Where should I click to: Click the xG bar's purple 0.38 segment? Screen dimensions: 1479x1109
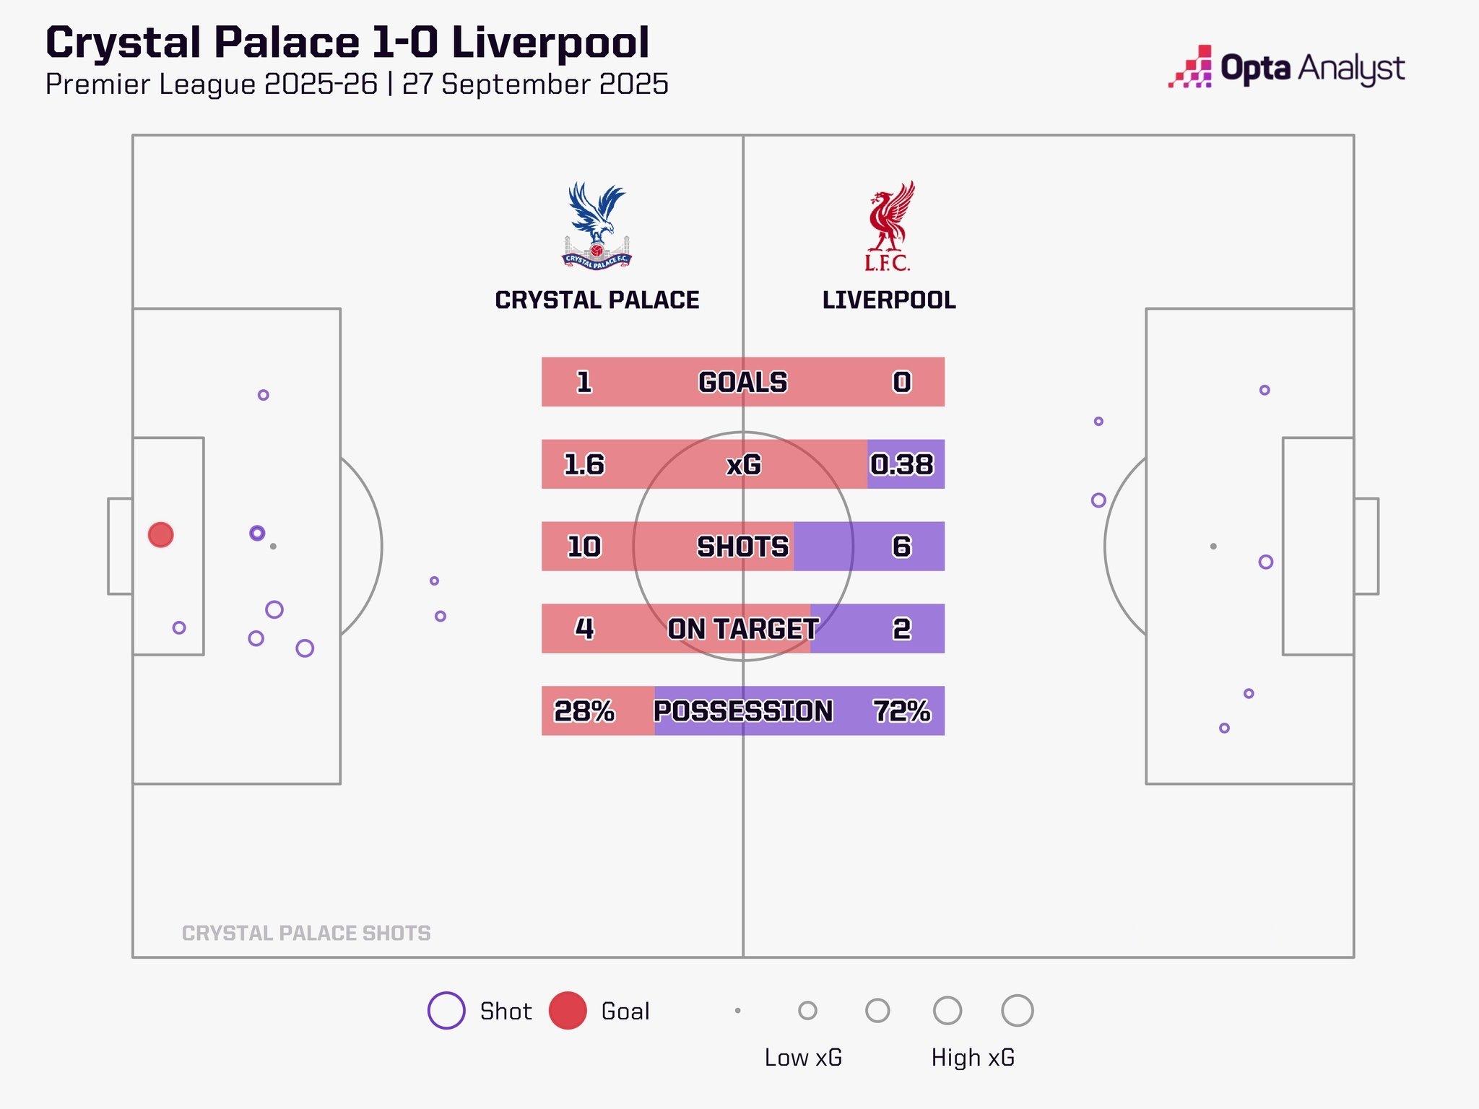click(906, 464)
